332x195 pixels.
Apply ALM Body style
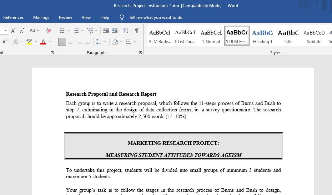[x=160, y=36]
